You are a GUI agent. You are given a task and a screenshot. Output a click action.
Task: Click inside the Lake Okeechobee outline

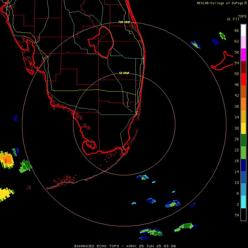pyautogui.click(x=103, y=42)
